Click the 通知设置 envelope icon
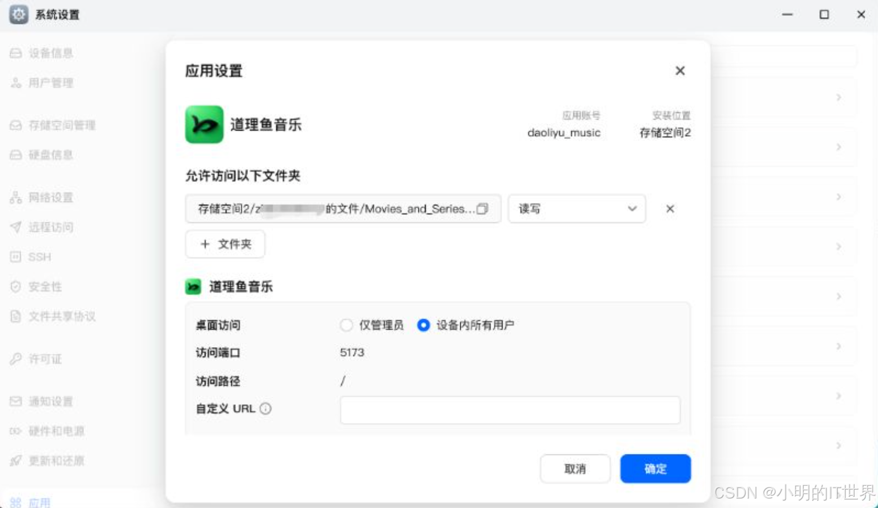This screenshot has width=878, height=508. (x=16, y=401)
